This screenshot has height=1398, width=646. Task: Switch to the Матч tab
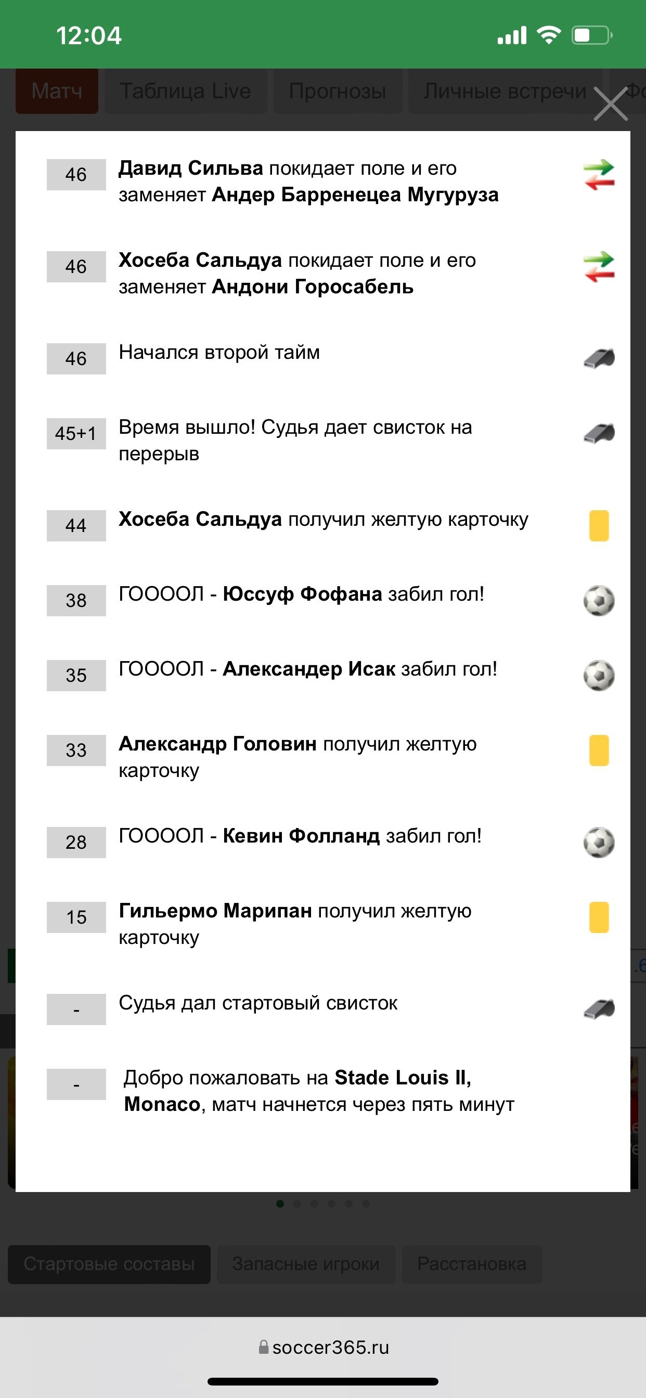(x=57, y=91)
